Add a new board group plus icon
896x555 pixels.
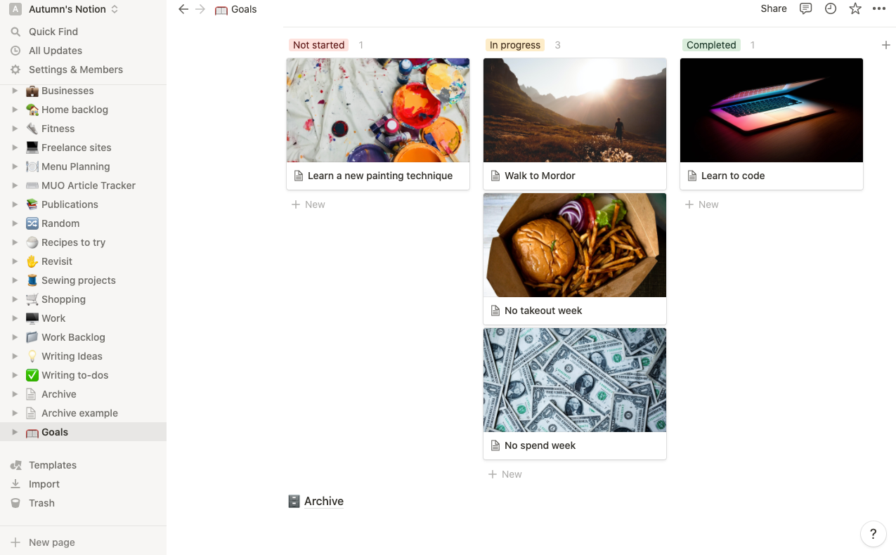click(885, 45)
